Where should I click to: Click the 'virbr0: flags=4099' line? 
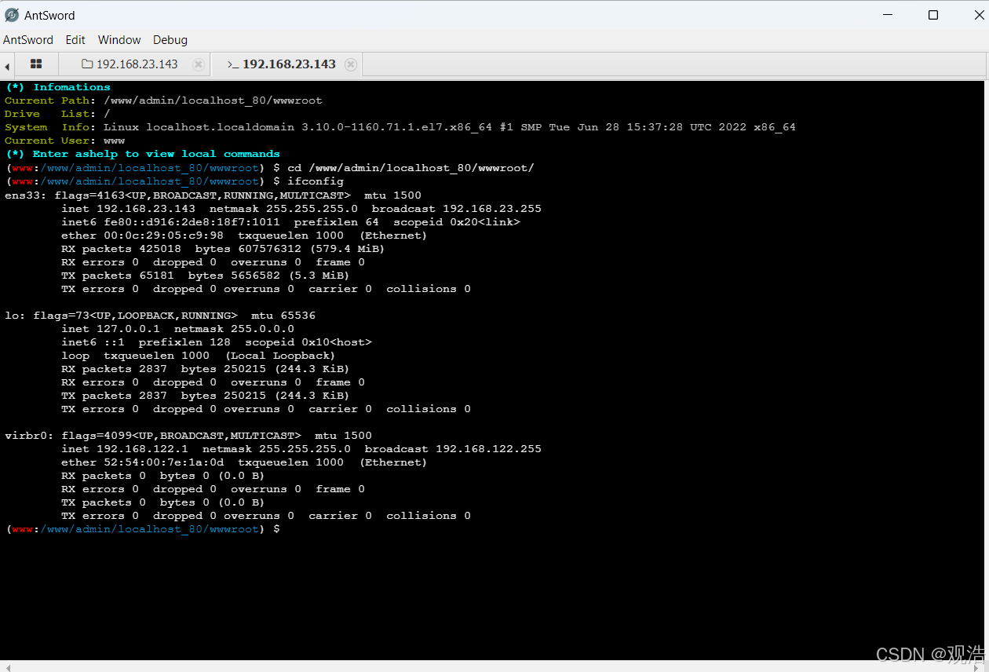point(188,435)
